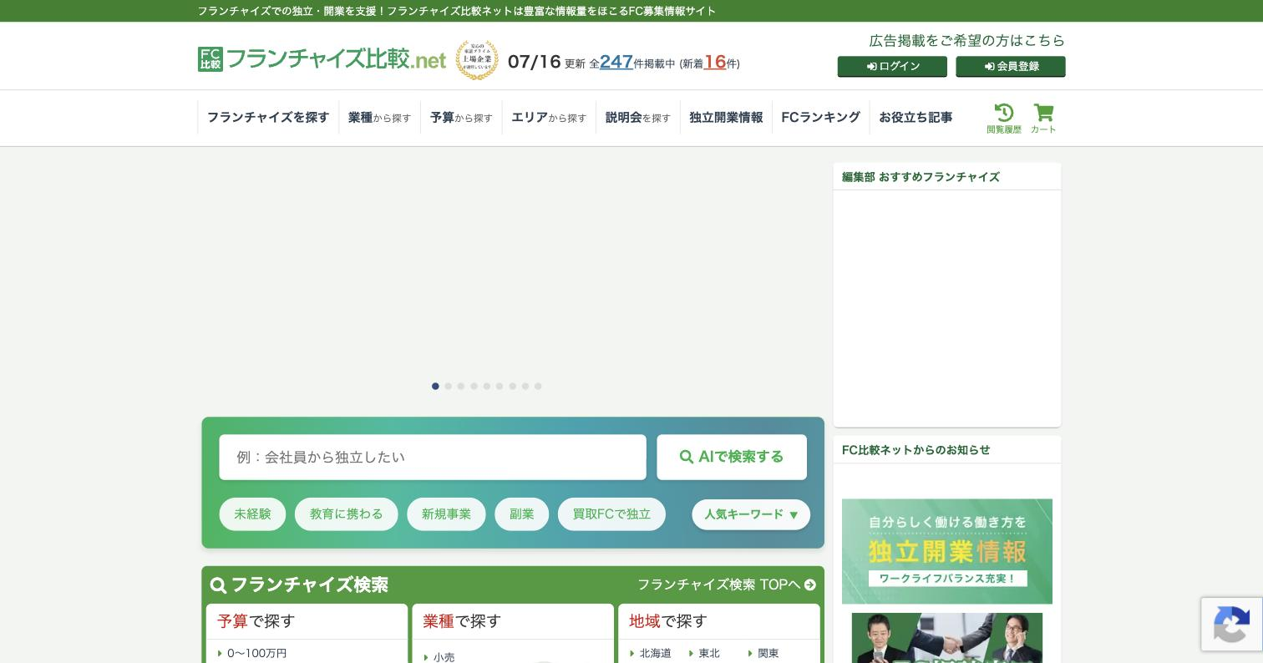Click the 上場企業 laurel badge icon
Viewport: 1263px width, 663px height.
click(476, 60)
